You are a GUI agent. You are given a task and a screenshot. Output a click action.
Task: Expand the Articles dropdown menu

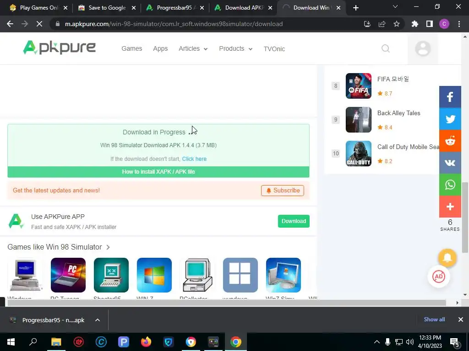click(x=193, y=48)
